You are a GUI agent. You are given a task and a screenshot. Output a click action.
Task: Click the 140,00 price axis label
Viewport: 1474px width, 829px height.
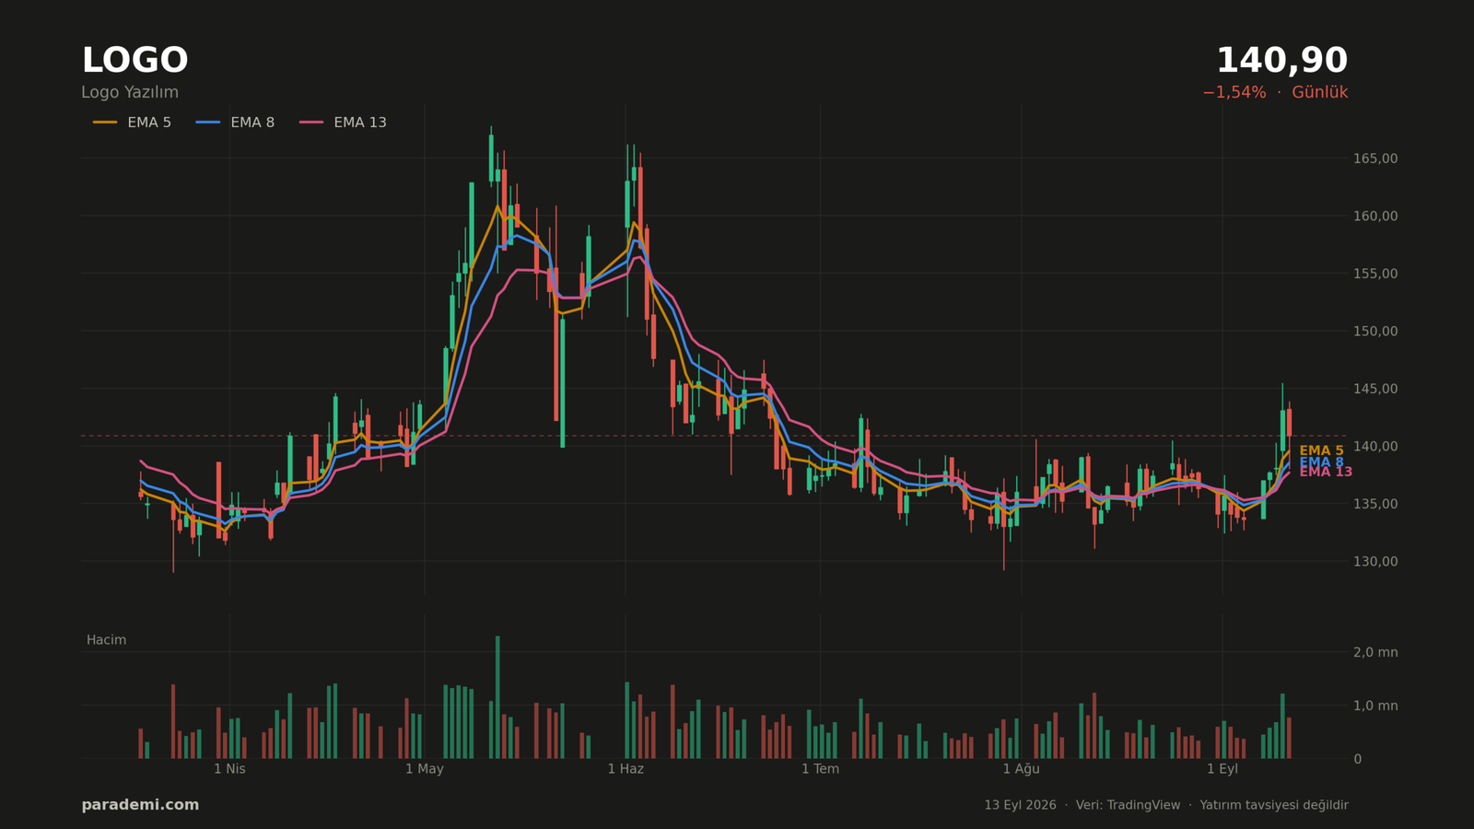tap(1375, 447)
